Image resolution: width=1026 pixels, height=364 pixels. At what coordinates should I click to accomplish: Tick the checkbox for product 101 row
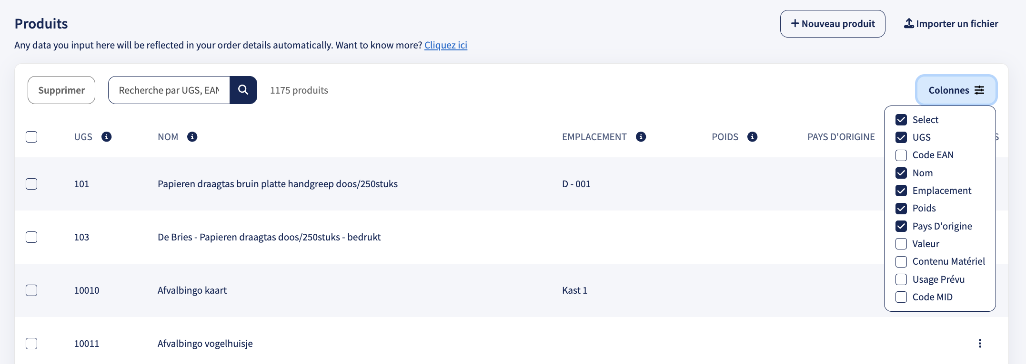pos(31,184)
